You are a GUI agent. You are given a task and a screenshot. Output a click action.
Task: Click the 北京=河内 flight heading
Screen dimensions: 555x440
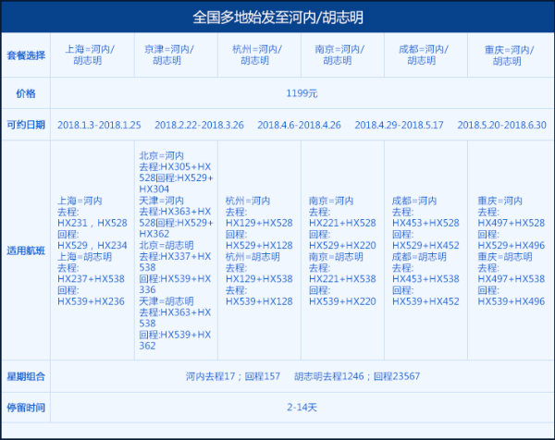[x=161, y=155]
